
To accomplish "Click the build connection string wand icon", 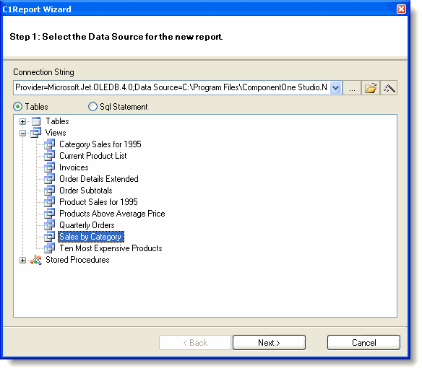I will pos(389,88).
